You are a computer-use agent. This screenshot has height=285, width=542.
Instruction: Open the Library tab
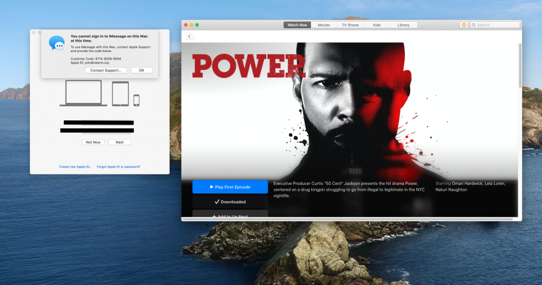click(x=403, y=25)
